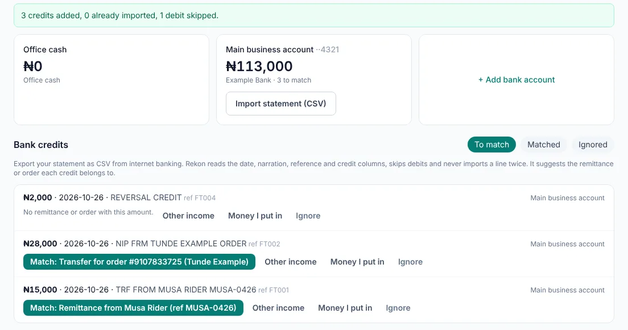
Task: Add a new bank account
Action: coord(517,80)
